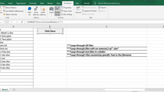This screenshot has width=164, height=92.
Task: Select cell containing 4 Jan.xlsx
Action: [17, 68]
